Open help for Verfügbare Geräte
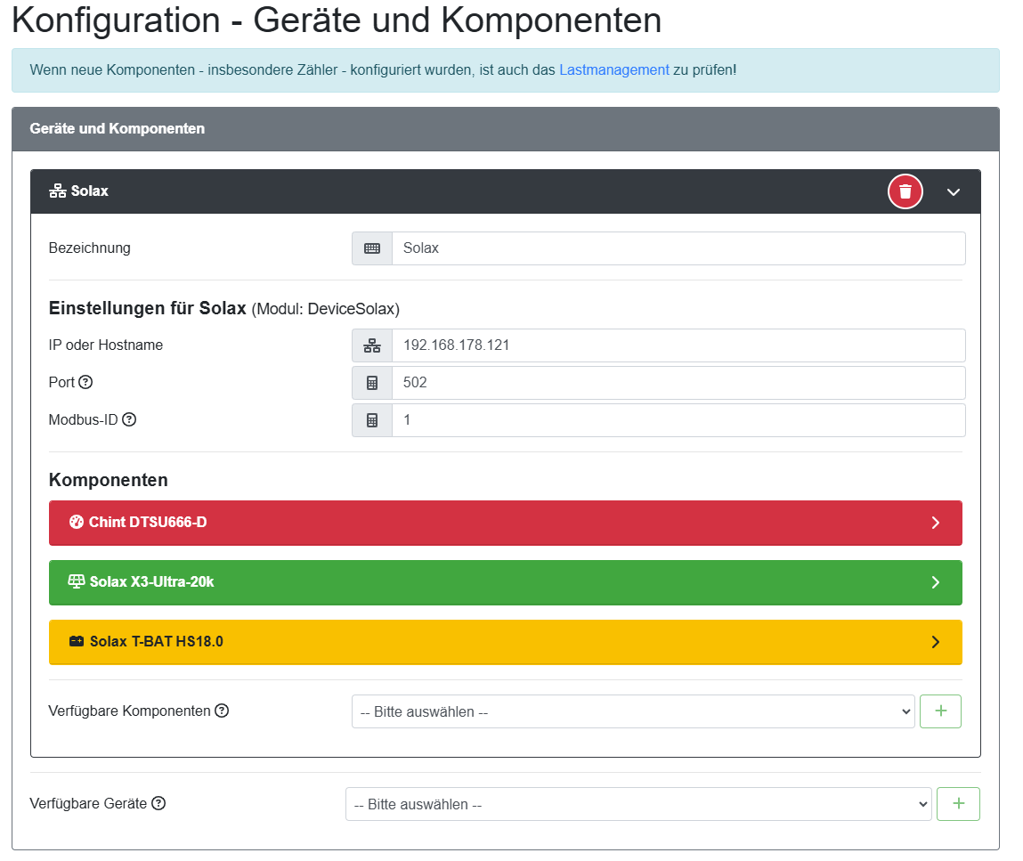Viewport: 1023px width, 861px height. point(158,804)
